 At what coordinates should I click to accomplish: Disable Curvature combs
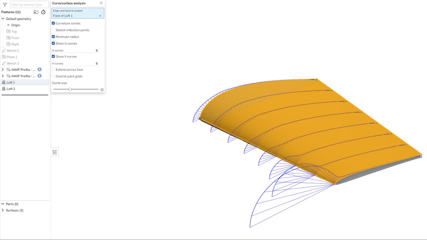point(53,23)
